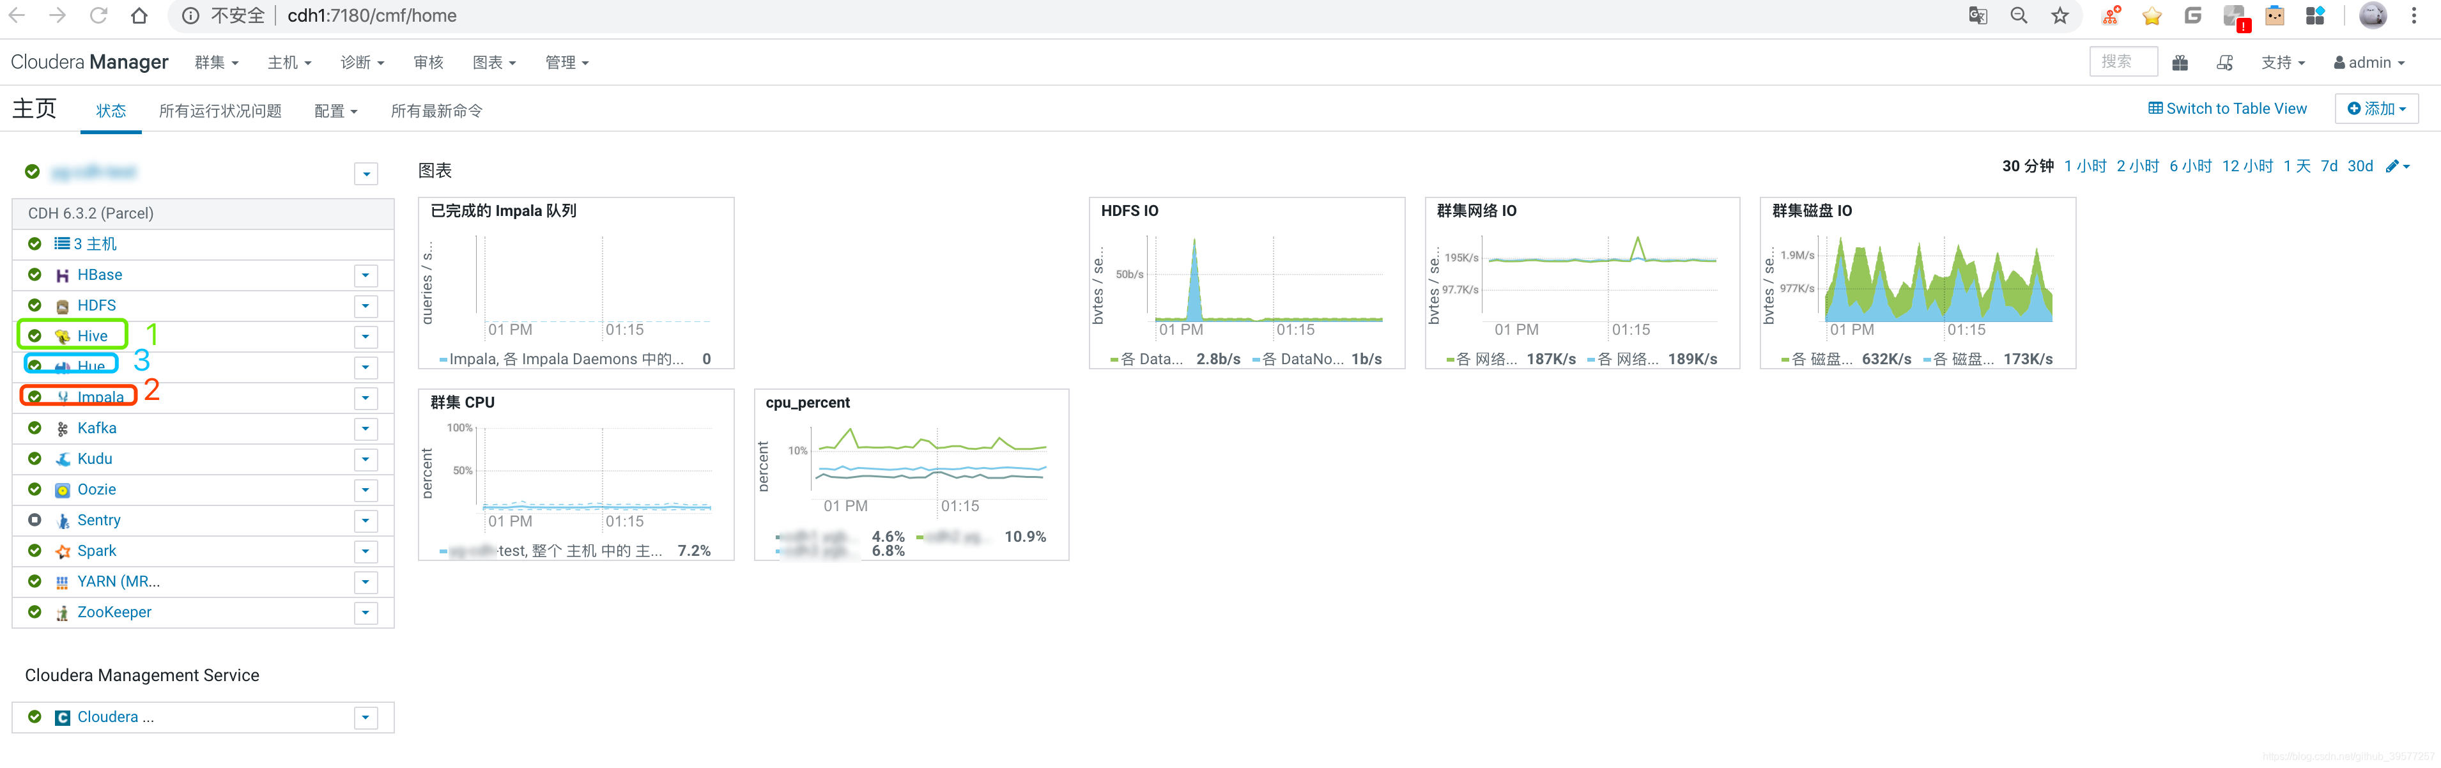Image resolution: width=2441 pixels, height=768 pixels.
Task: Expand the Impala service dropdown arrow
Action: pyautogui.click(x=363, y=396)
